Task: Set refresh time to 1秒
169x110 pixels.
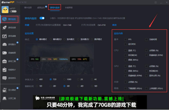Action: click(37, 86)
